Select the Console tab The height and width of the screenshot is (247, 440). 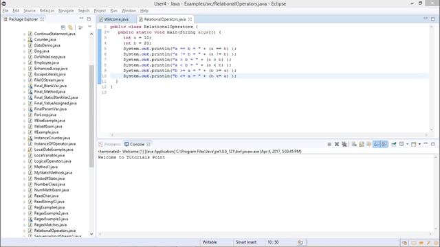(x=137, y=144)
